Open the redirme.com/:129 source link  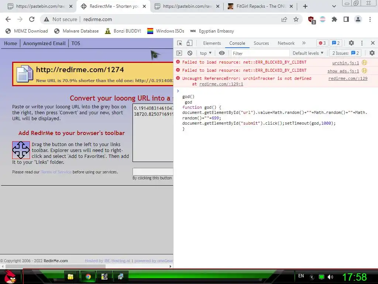348,78
